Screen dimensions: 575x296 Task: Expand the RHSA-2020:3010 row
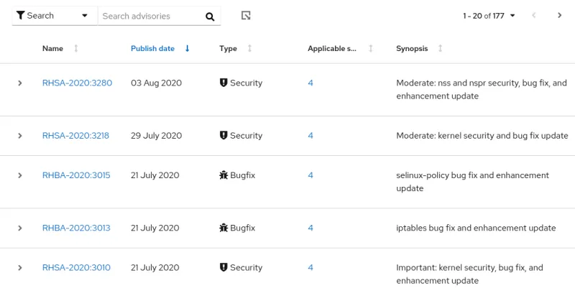pyautogui.click(x=20, y=268)
